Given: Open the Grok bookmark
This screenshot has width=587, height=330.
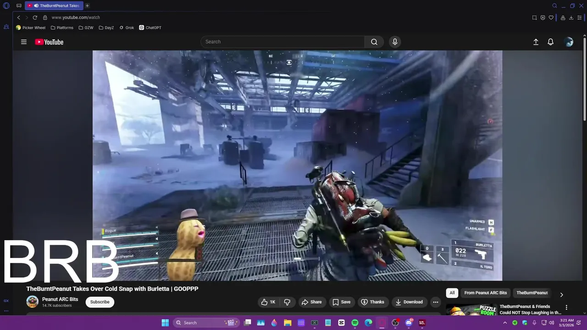Looking at the screenshot, I should pos(127,27).
